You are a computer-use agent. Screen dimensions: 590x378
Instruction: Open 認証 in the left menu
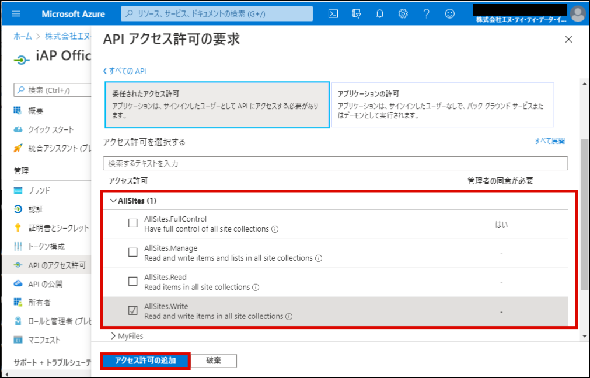tap(36, 209)
